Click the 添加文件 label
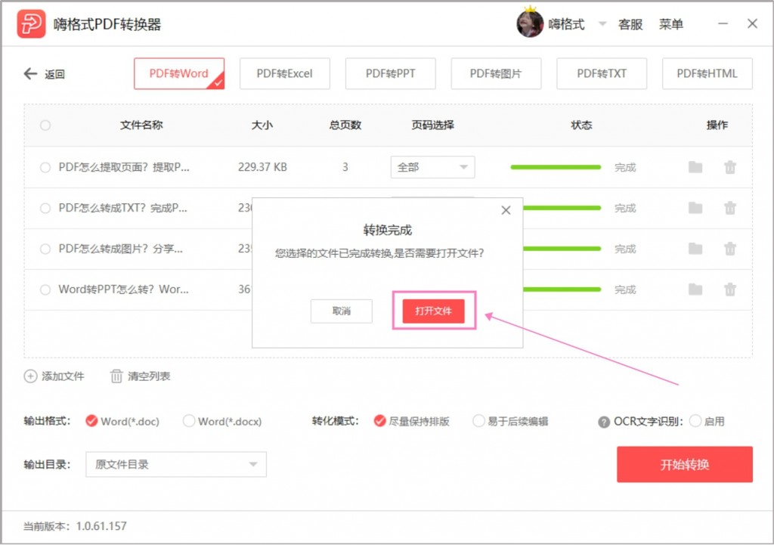The width and height of the screenshot is (774, 545). 63,376
